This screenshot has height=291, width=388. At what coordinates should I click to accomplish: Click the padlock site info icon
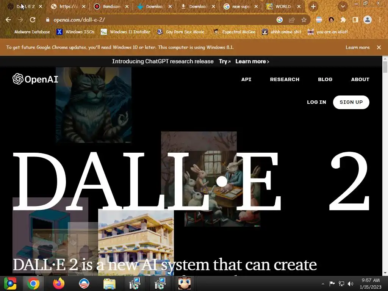tap(48, 20)
